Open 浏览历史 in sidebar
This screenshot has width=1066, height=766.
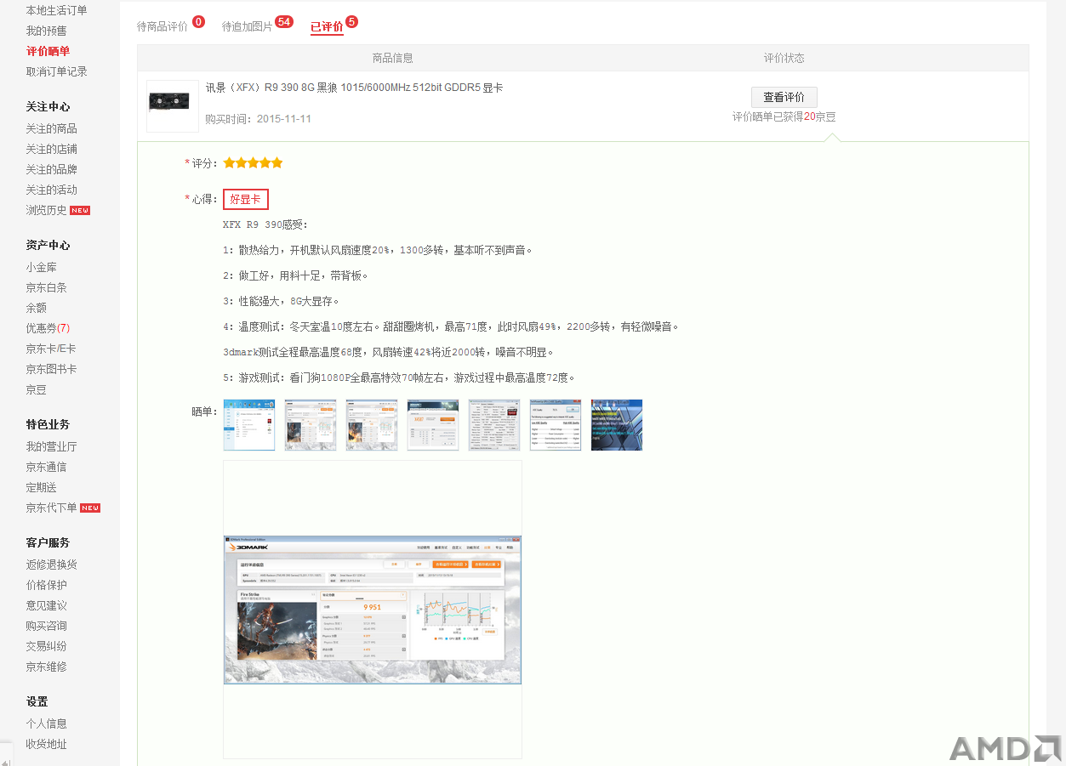point(46,210)
